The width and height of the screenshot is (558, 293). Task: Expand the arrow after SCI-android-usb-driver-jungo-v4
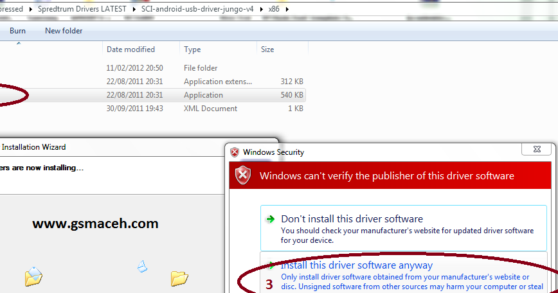pos(261,9)
